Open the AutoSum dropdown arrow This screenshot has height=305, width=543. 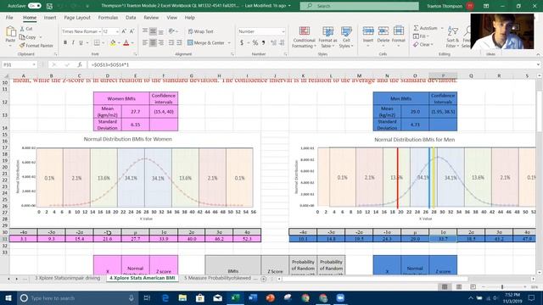click(x=442, y=28)
